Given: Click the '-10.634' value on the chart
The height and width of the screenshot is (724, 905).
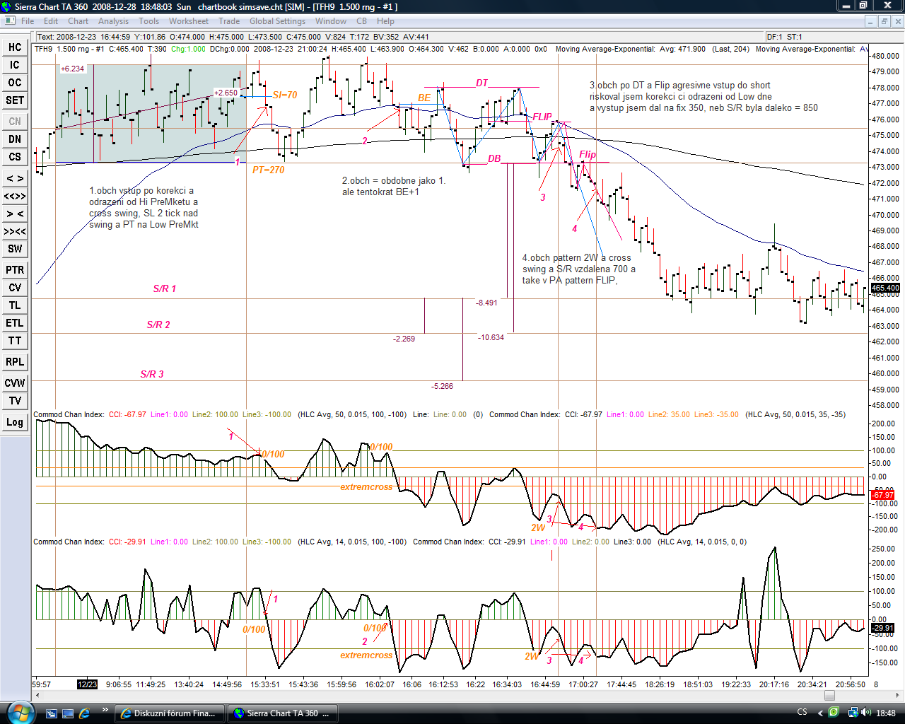Looking at the screenshot, I should pos(491,337).
